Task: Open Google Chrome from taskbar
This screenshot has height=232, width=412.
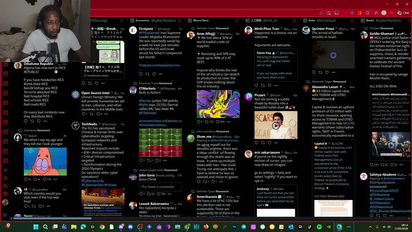Action: tap(102, 227)
